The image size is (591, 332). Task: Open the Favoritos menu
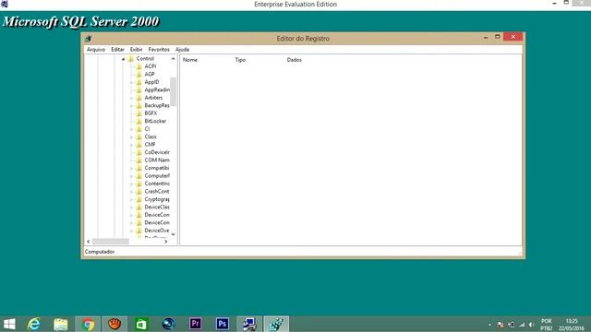coord(159,49)
